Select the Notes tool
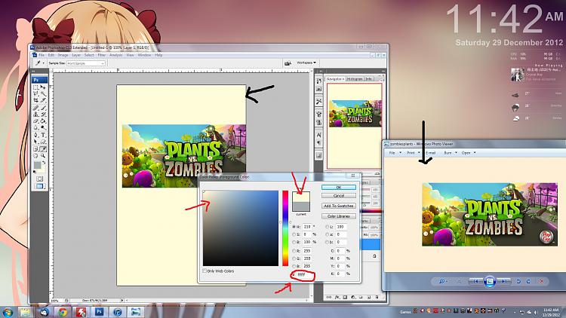Viewport: 566px width, 318px height. [35, 149]
